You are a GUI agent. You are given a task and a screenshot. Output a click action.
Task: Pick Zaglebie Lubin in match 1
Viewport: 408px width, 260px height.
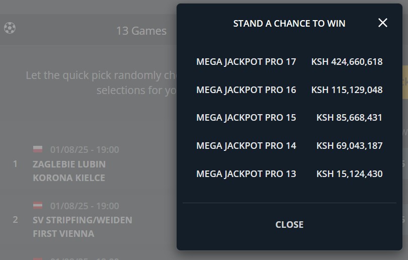tap(69, 164)
